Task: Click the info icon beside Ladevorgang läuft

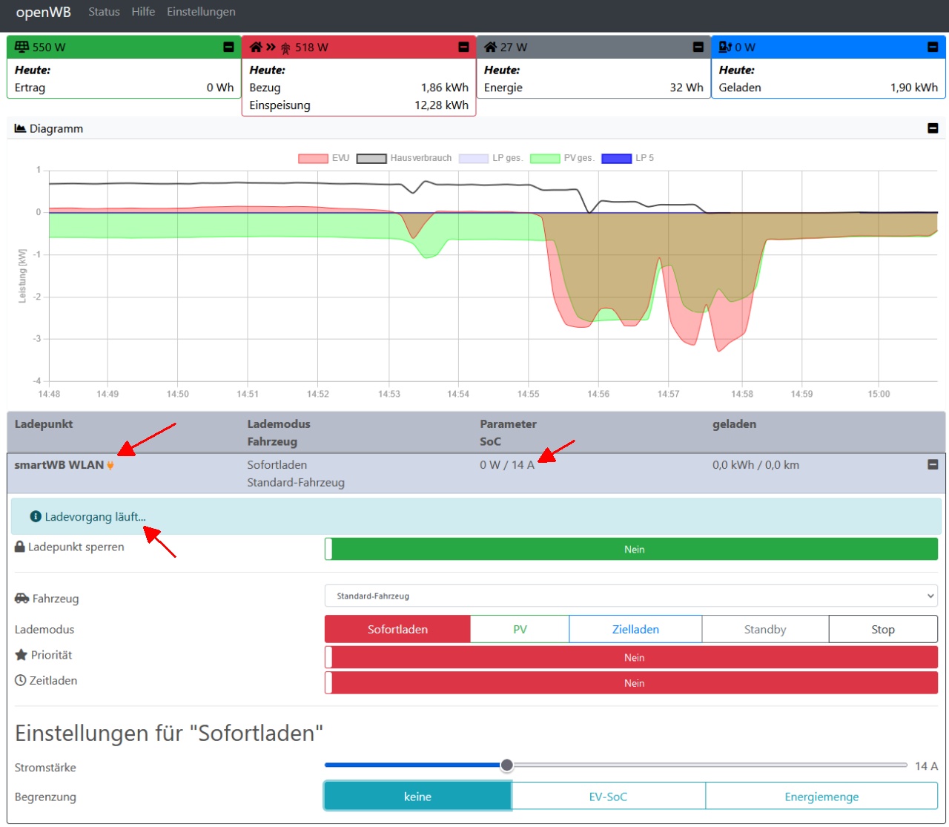Action: [x=36, y=516]
